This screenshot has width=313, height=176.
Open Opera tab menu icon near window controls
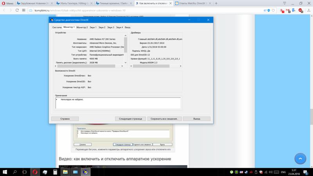(x=284, y=3)
